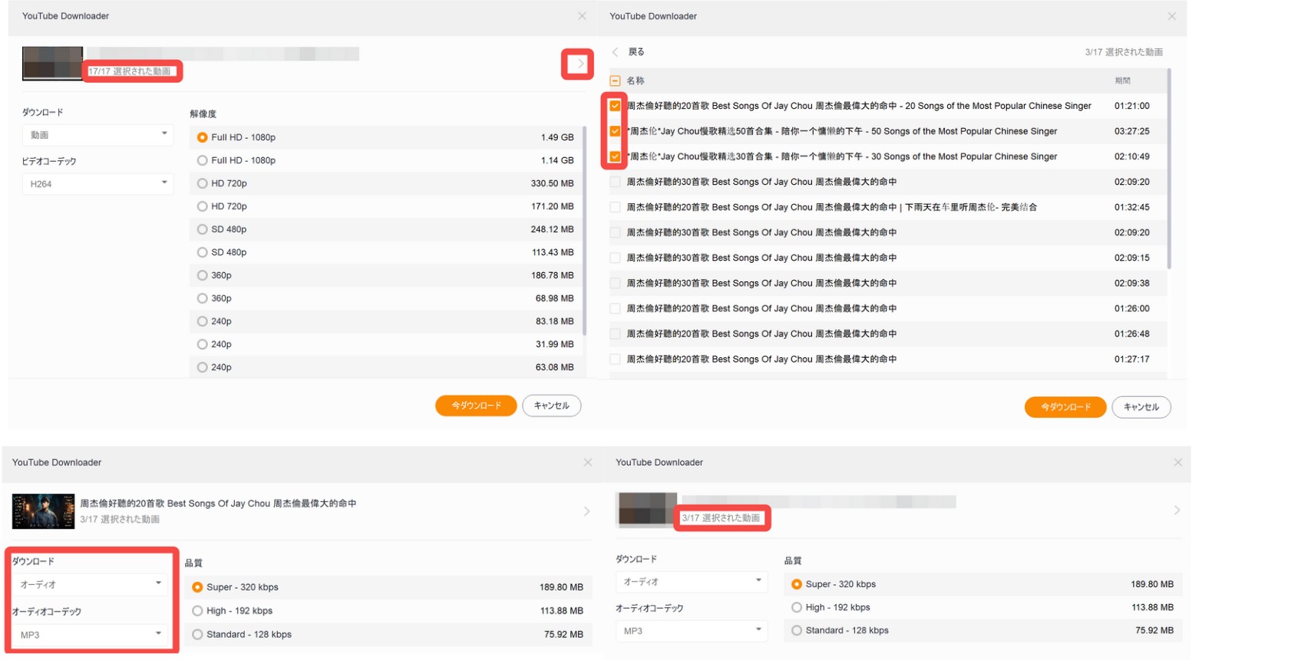Image resolution: width=1311 pixels, height=660 pixels.
Task: Select HD 720p 330.50 MB option
Action: [202, 183]
